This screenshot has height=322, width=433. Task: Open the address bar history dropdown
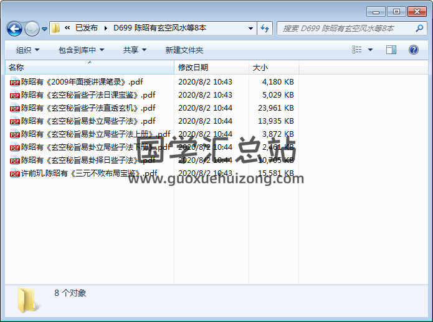pos(250,28)
